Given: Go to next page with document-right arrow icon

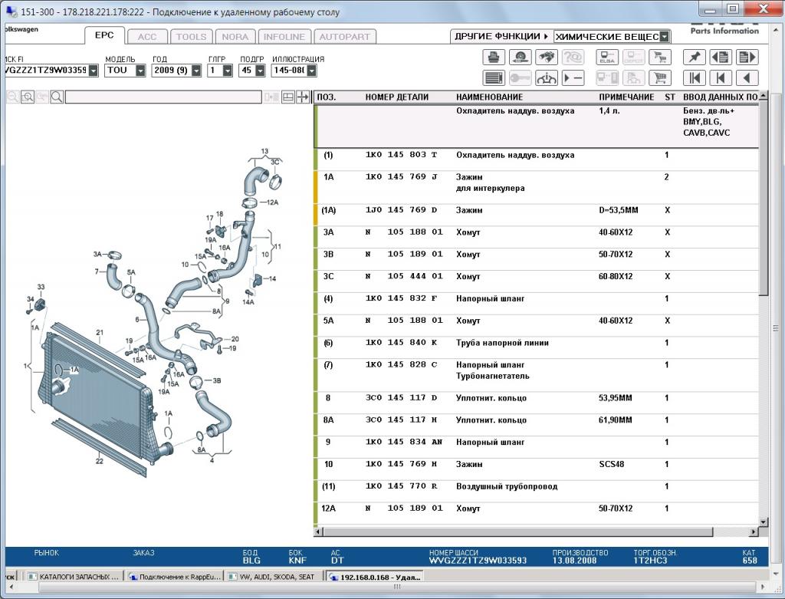Looking at the screenshot, I should pos(747,57).
